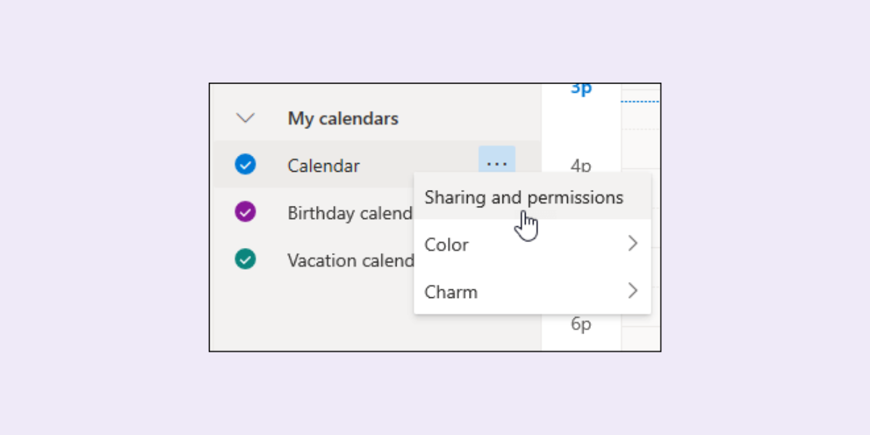Click the purple Birthday calendar checkmark icon
This screenshot has height=435, width=870.
[x=246, y=212]
